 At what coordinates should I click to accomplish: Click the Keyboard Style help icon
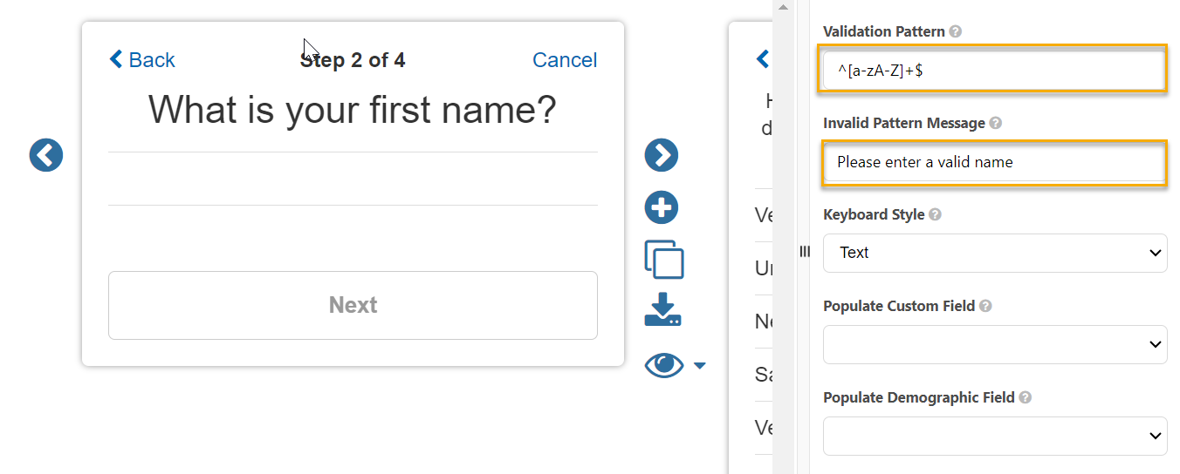coord(935,214)
